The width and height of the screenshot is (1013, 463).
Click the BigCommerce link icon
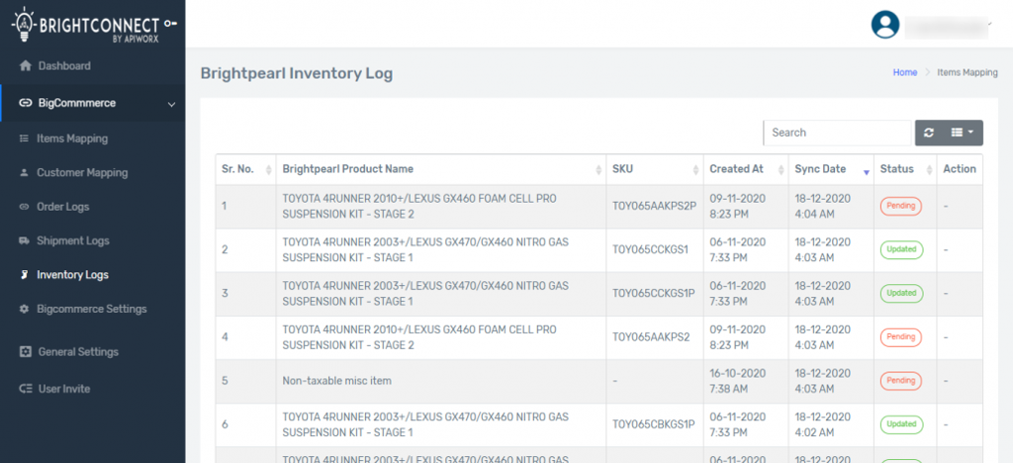(x=25, y=103)
